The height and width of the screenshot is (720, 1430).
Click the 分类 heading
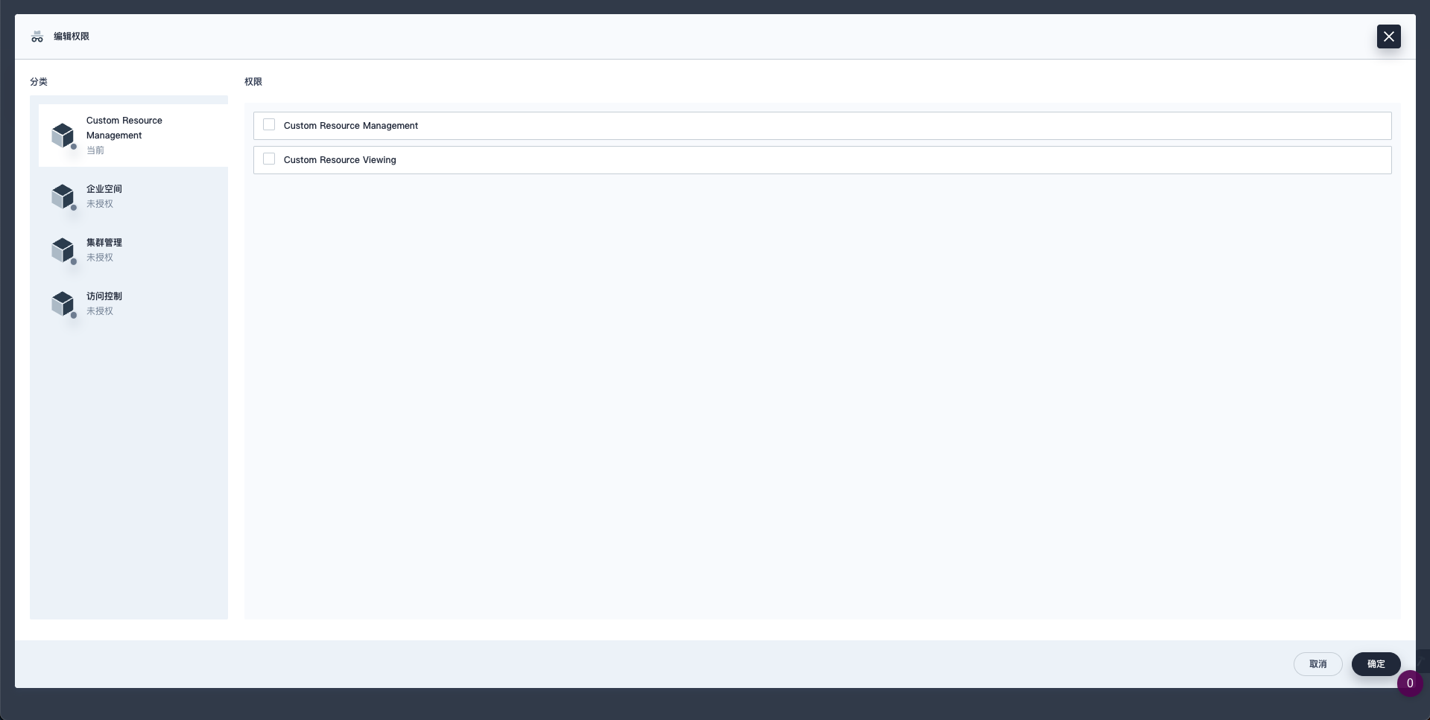click(x=39, y=82)
